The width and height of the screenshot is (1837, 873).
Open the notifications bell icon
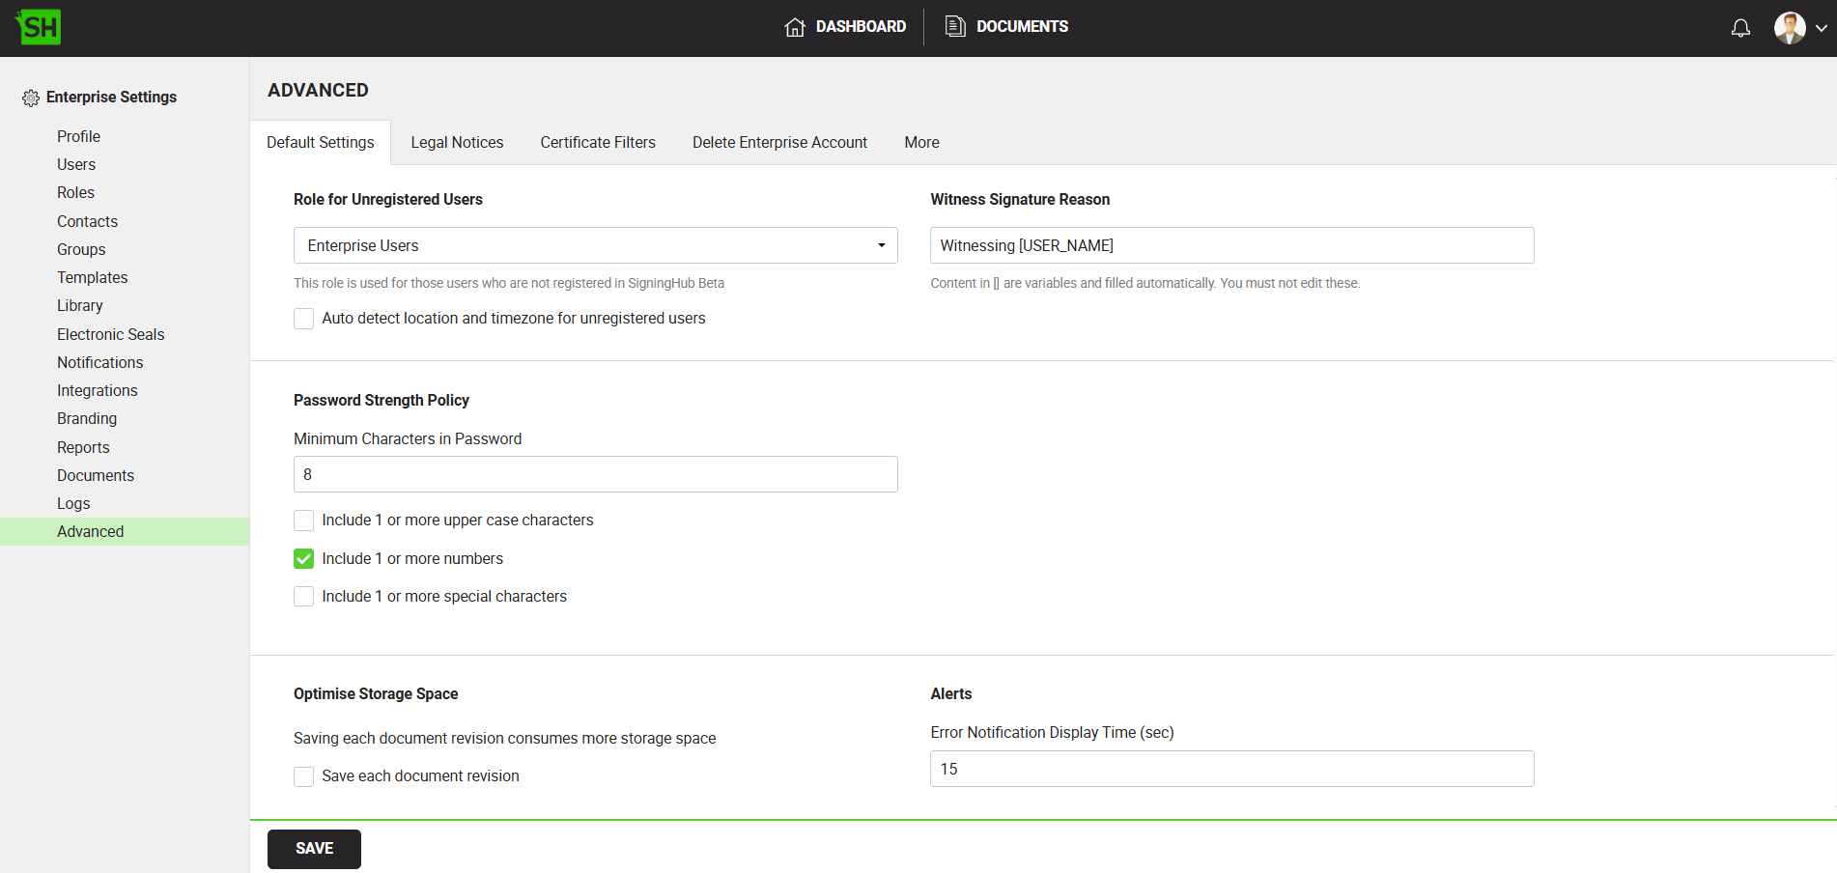pyautogui.click(x=1740, y=28)
